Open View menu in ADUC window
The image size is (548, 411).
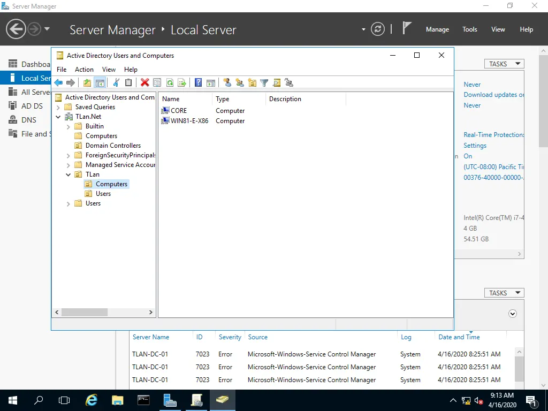(109, 70)
